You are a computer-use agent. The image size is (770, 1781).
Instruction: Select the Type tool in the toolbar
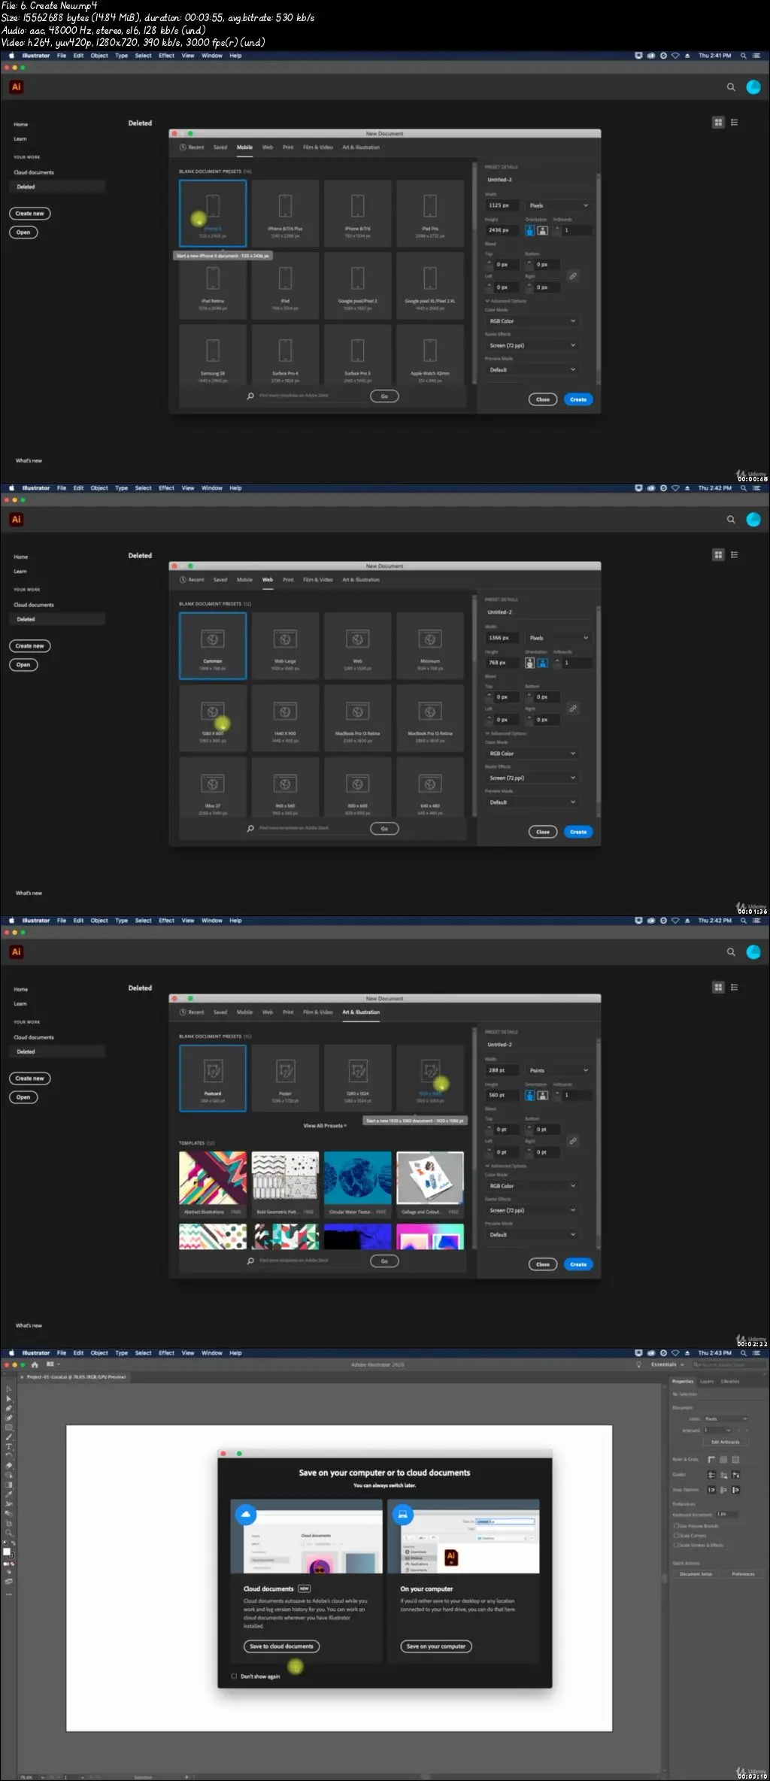[9, 1446]
